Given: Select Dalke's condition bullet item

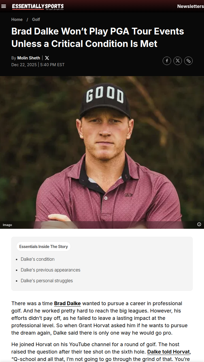Looking at the screenshot, I should pos(37,259).
